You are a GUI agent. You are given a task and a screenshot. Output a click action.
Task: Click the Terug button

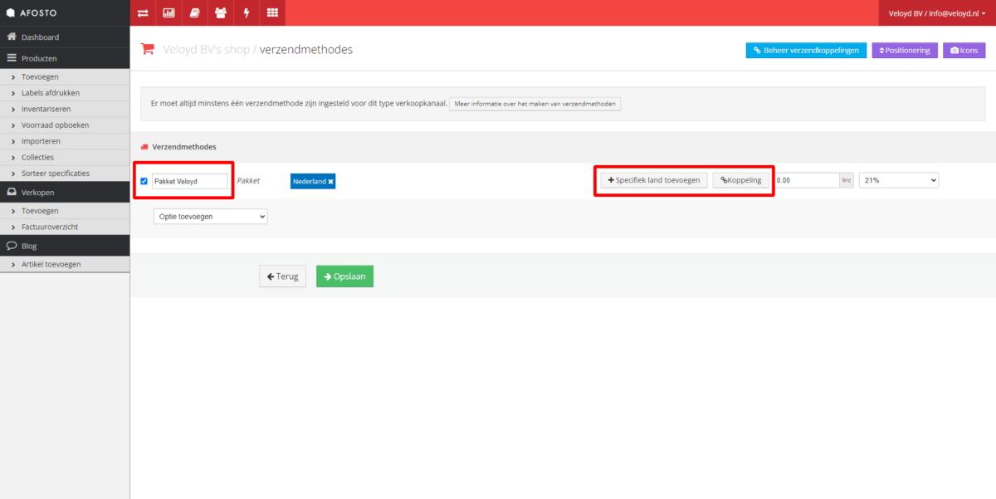[x=282, y=276]
